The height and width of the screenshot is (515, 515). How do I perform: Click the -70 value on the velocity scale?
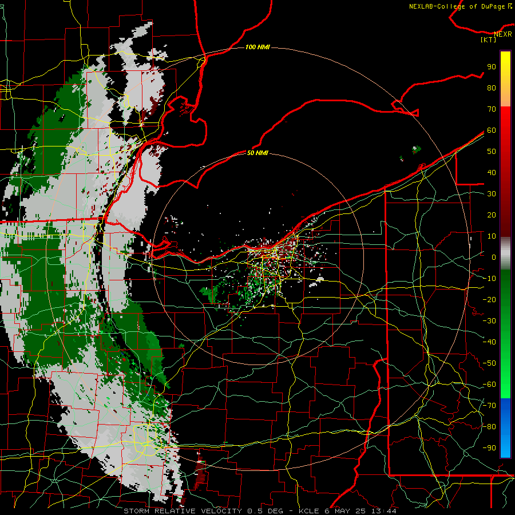point(489,406)
